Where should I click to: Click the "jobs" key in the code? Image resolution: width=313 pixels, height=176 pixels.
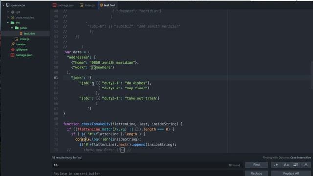point(78,78)
